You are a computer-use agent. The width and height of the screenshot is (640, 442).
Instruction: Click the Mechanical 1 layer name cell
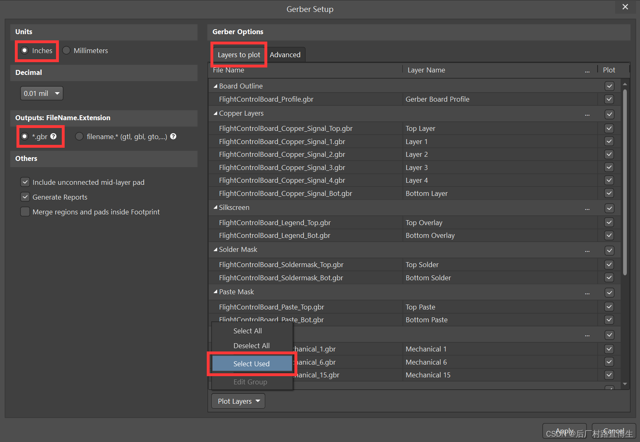(500, 349)
